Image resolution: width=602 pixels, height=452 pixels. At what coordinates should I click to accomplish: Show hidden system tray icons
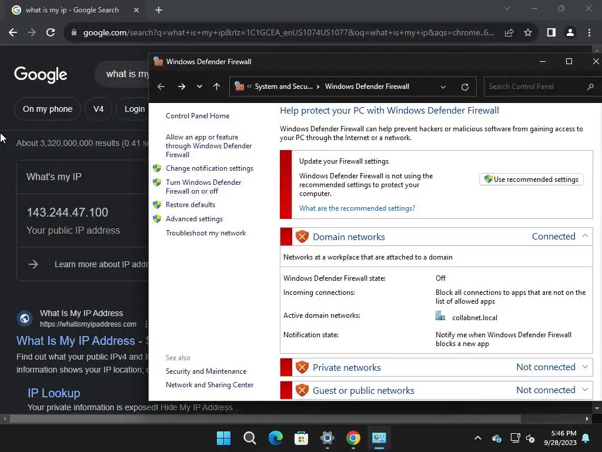(478, 438)
